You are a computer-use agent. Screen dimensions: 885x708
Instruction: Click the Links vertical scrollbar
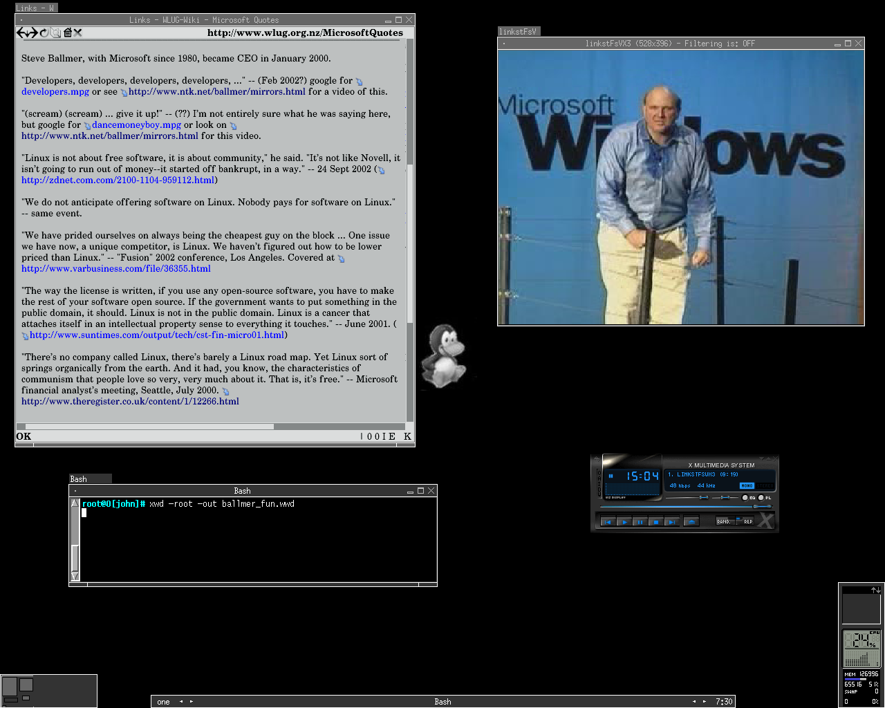(x=410, y=232)
